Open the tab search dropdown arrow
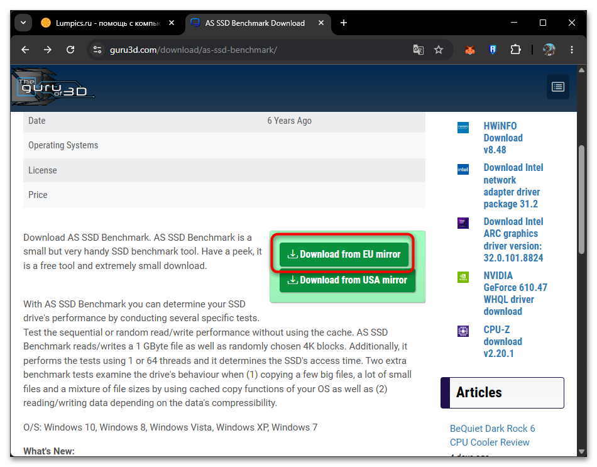Image resolution: width=597 pixels, height=467 pixels. tap(23, 23)
